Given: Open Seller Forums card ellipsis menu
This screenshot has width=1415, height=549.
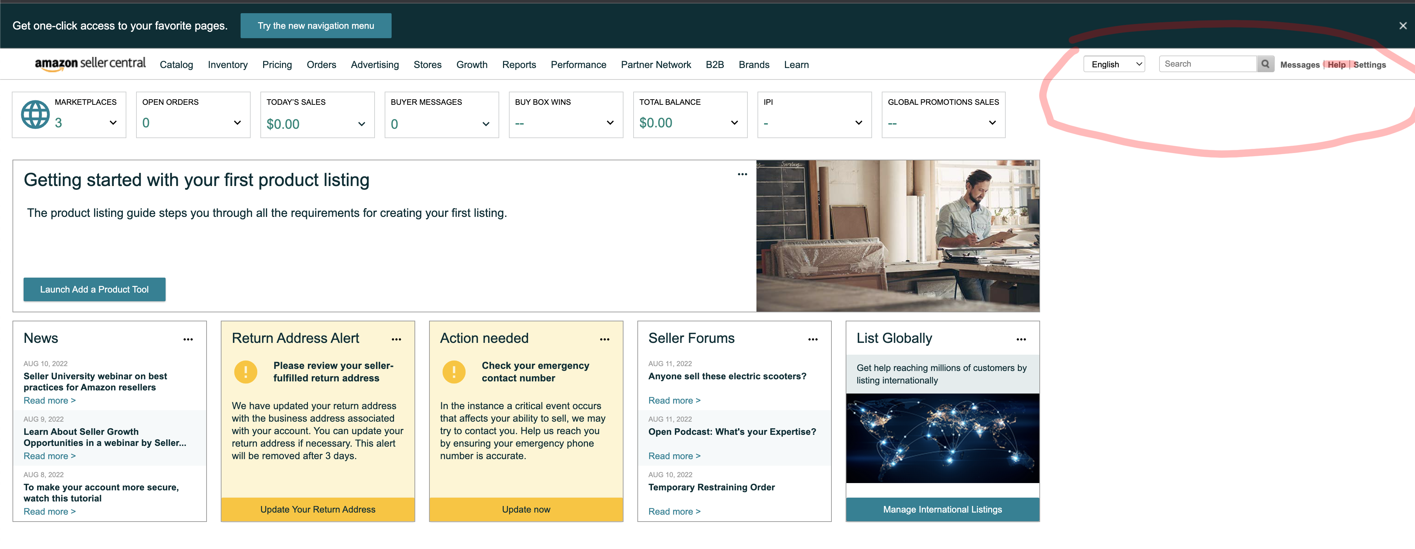Looking at the screenshot, I should (812, 339).
